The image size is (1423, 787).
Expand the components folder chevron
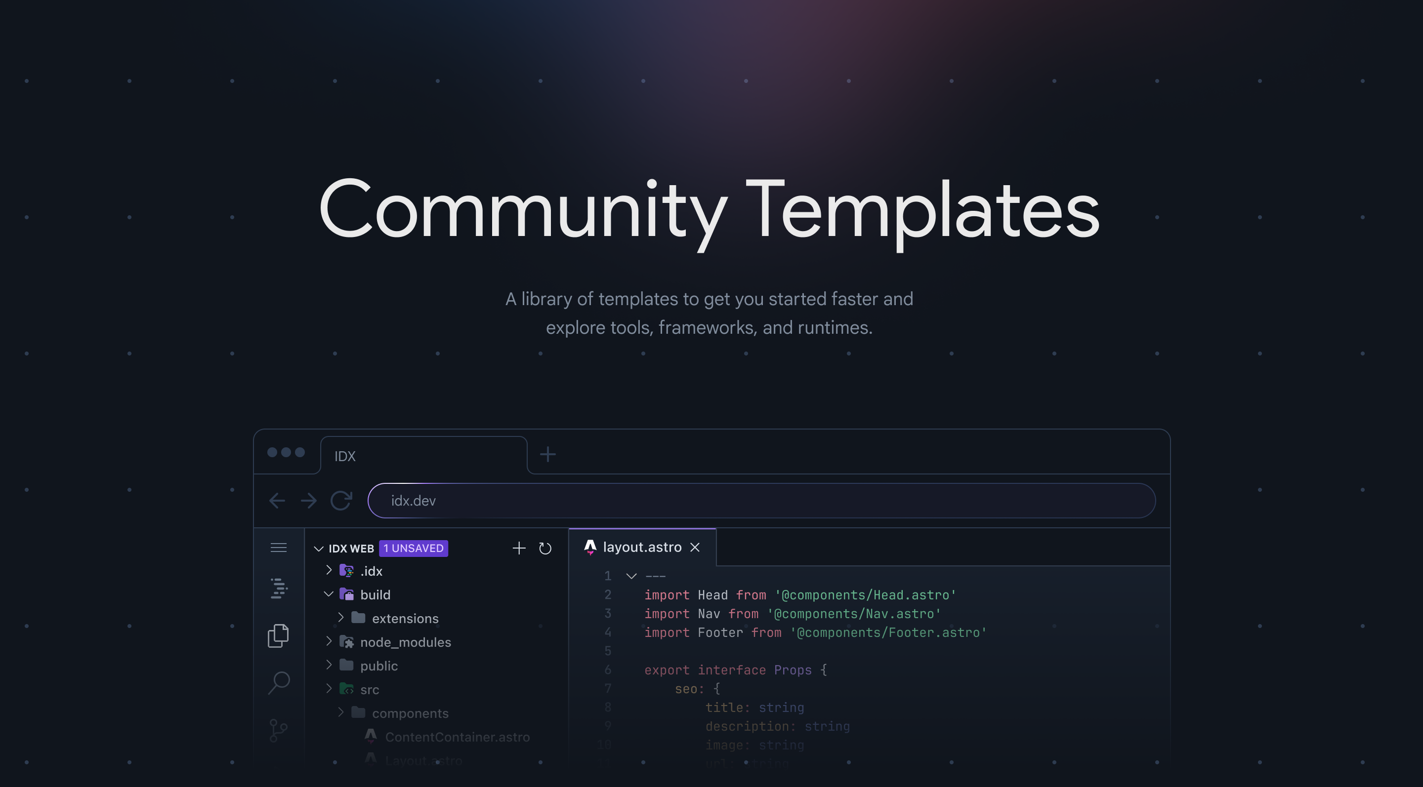[341, 712]
